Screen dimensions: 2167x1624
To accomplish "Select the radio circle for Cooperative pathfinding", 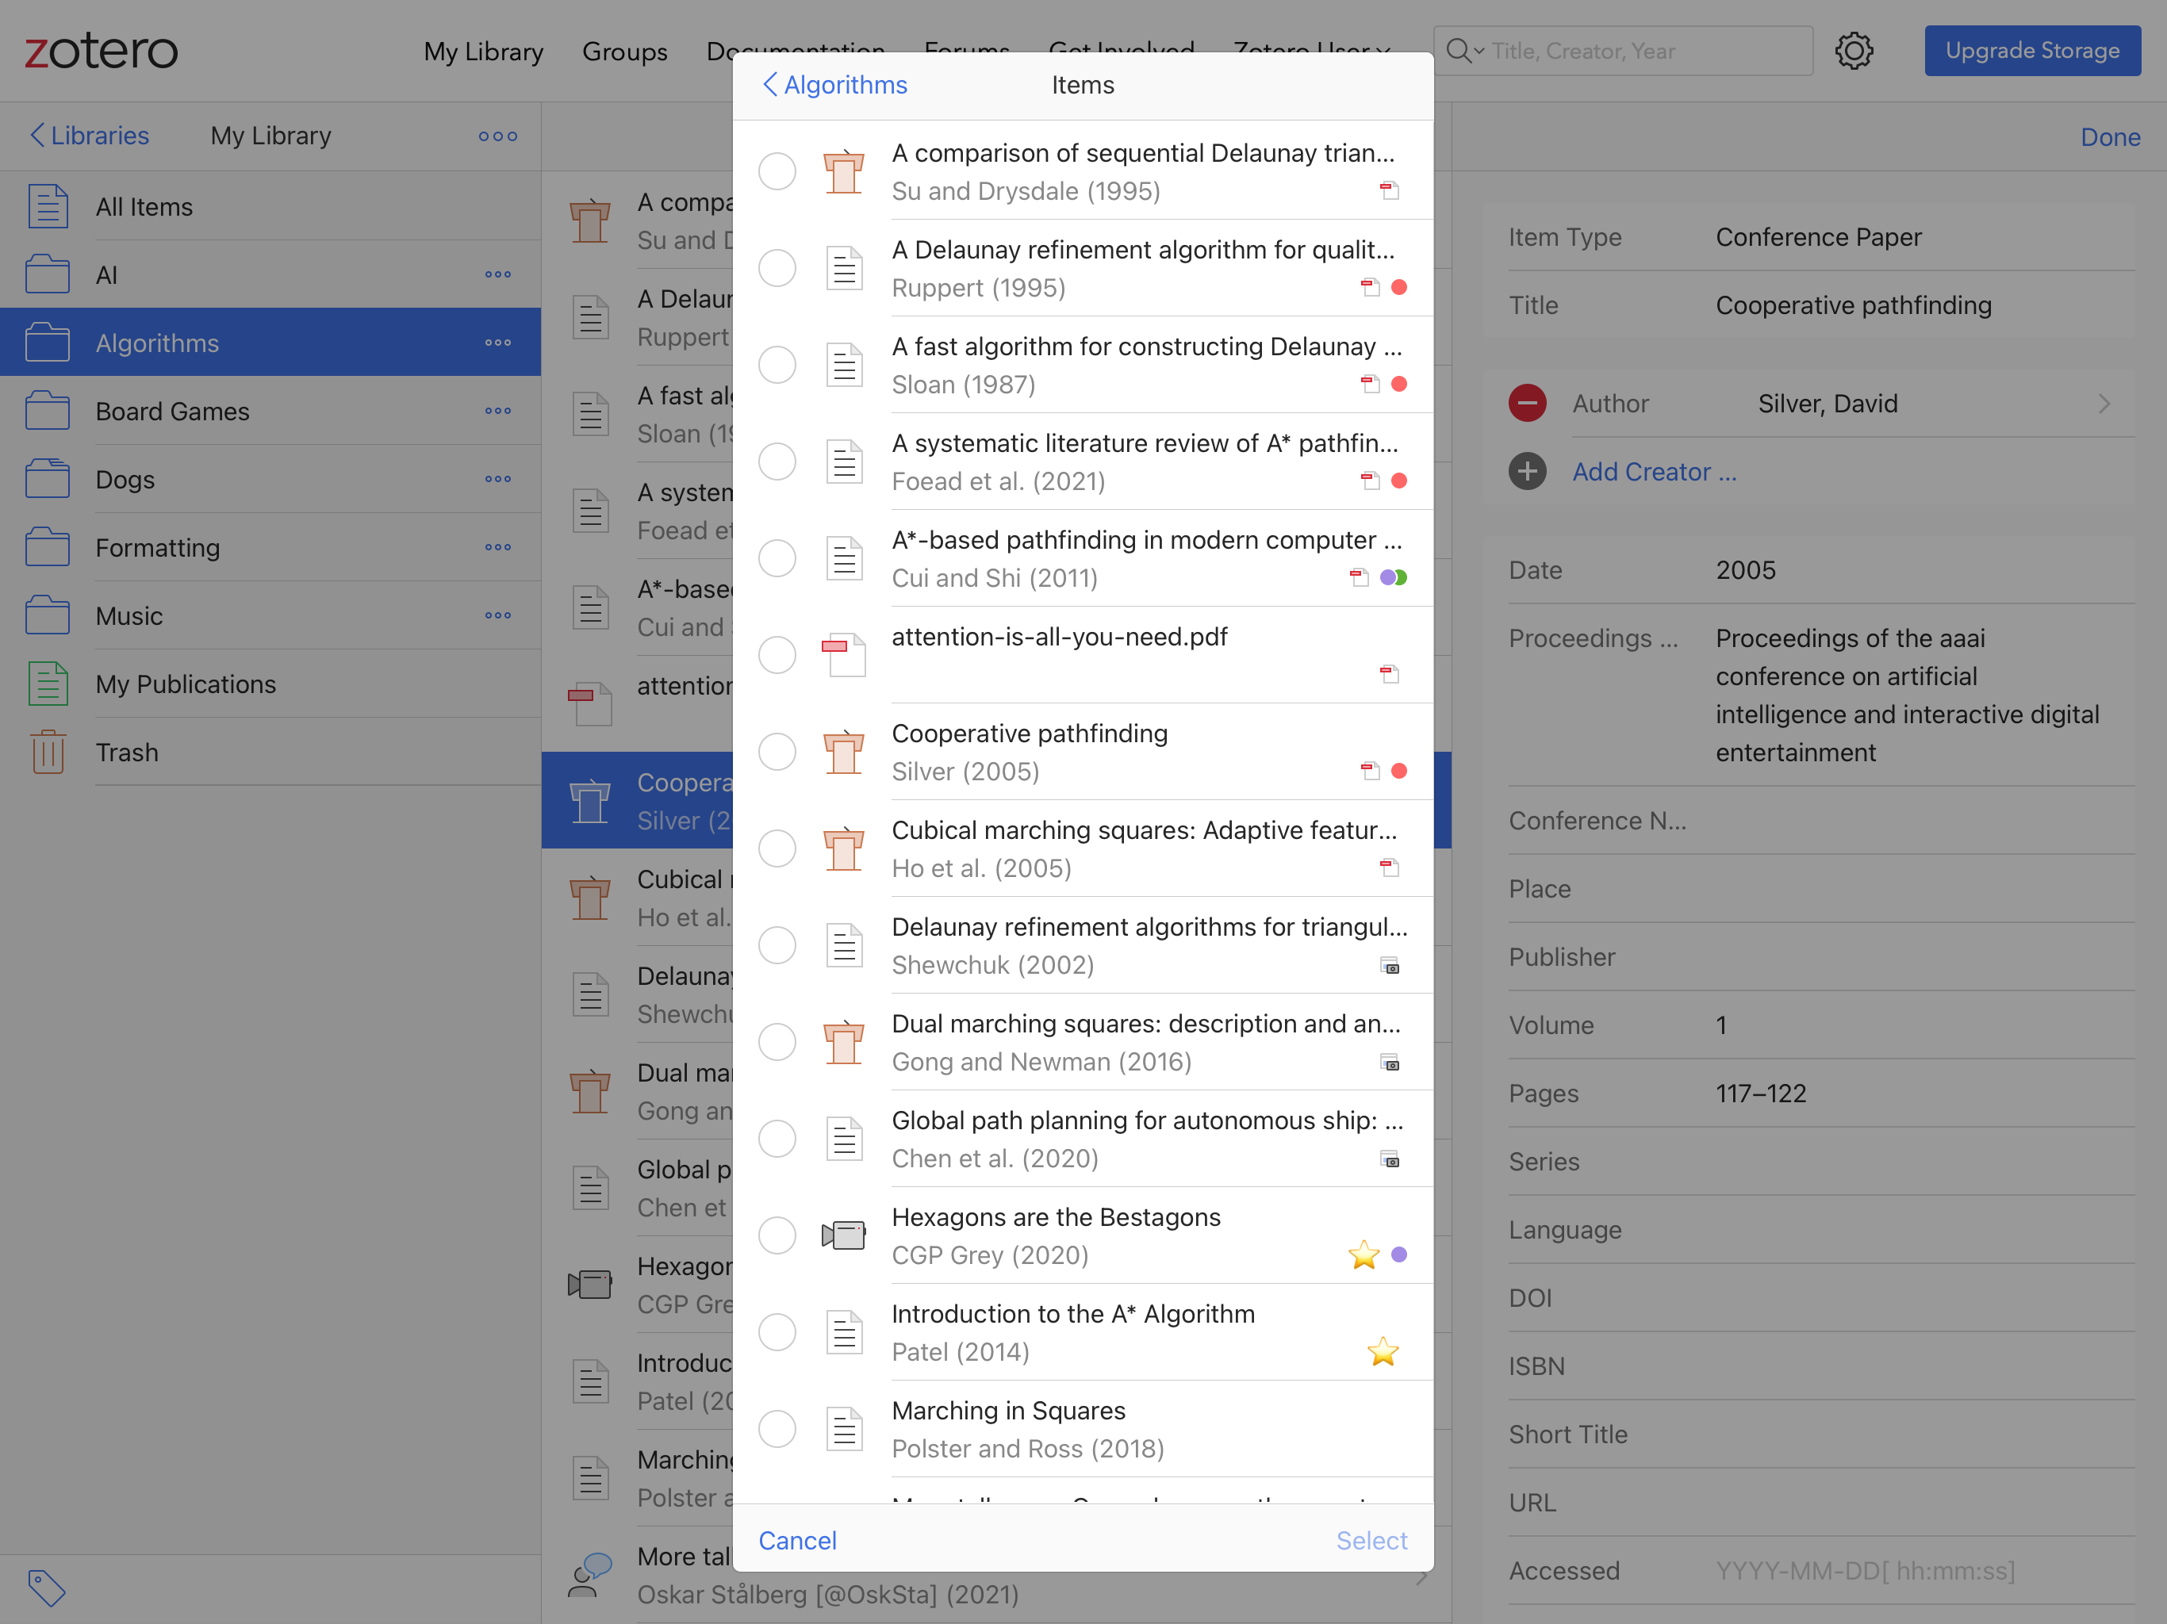I will [x=777, y=753].
